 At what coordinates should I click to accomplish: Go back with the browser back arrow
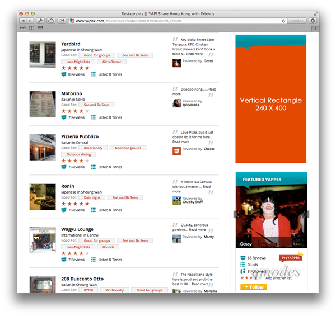(23, 21)
